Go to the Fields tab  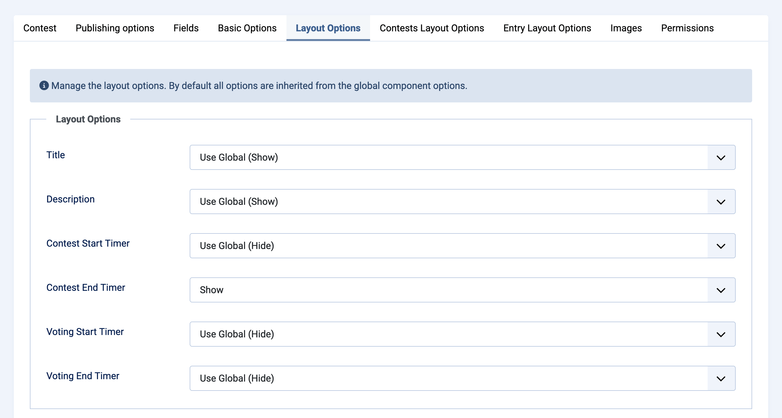tap(186, 28)
